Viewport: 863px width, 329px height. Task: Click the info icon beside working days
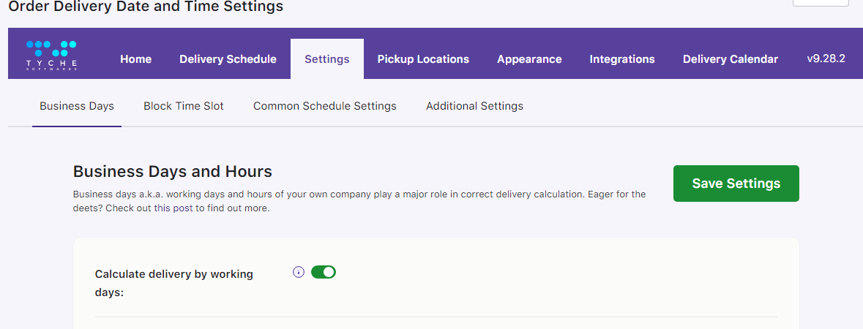pos(298,272)
